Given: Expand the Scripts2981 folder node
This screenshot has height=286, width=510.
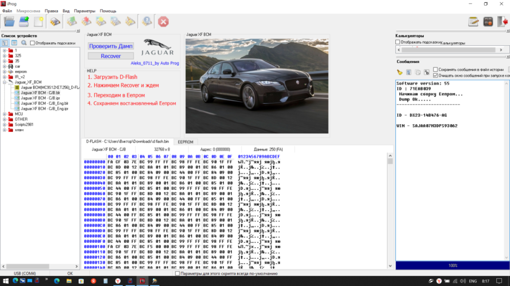Looking at the screenshot, I should tap(5, 125).
